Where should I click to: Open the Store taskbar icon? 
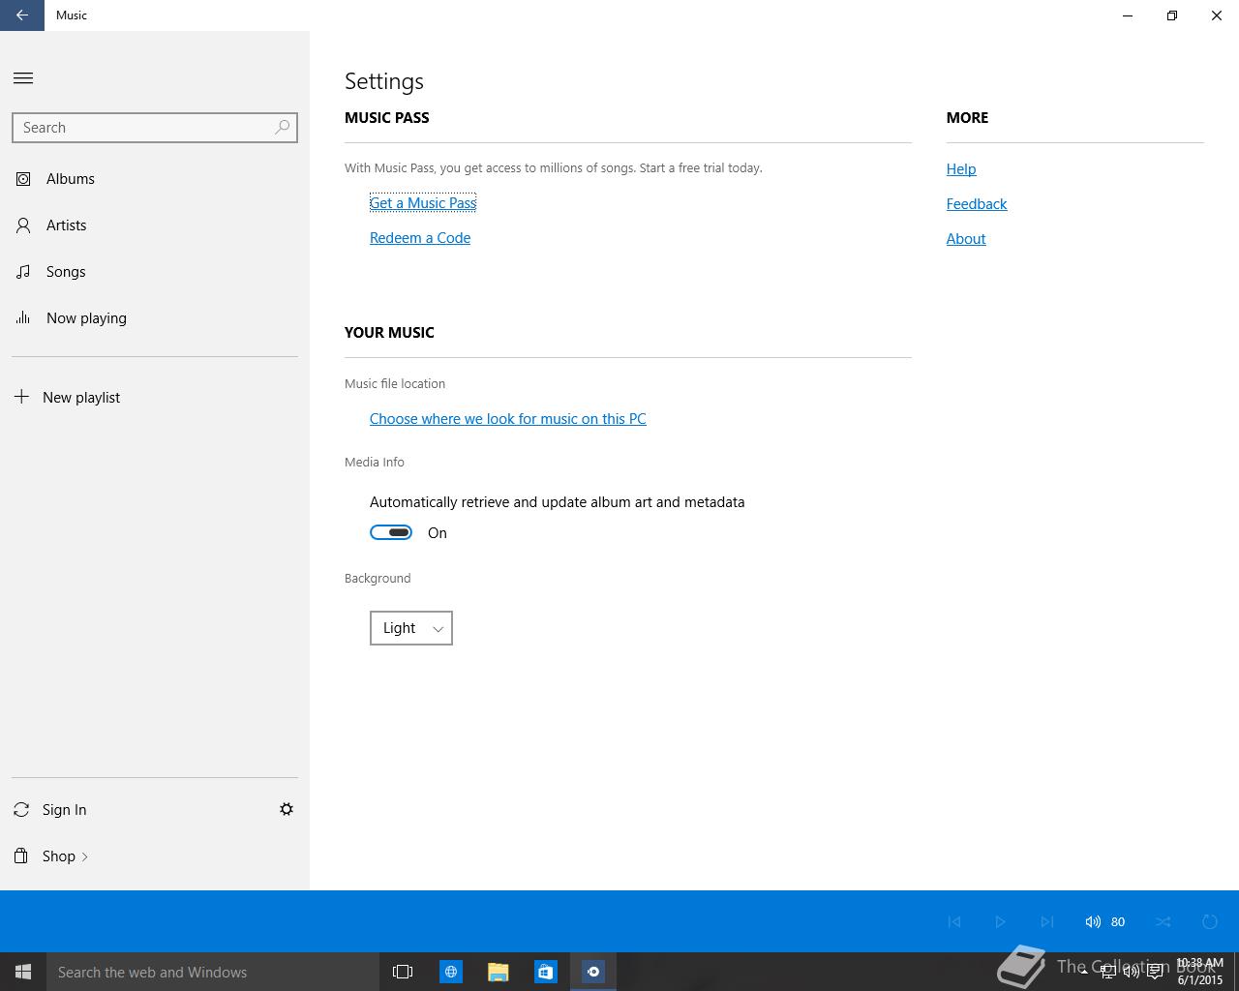(546, 972)
